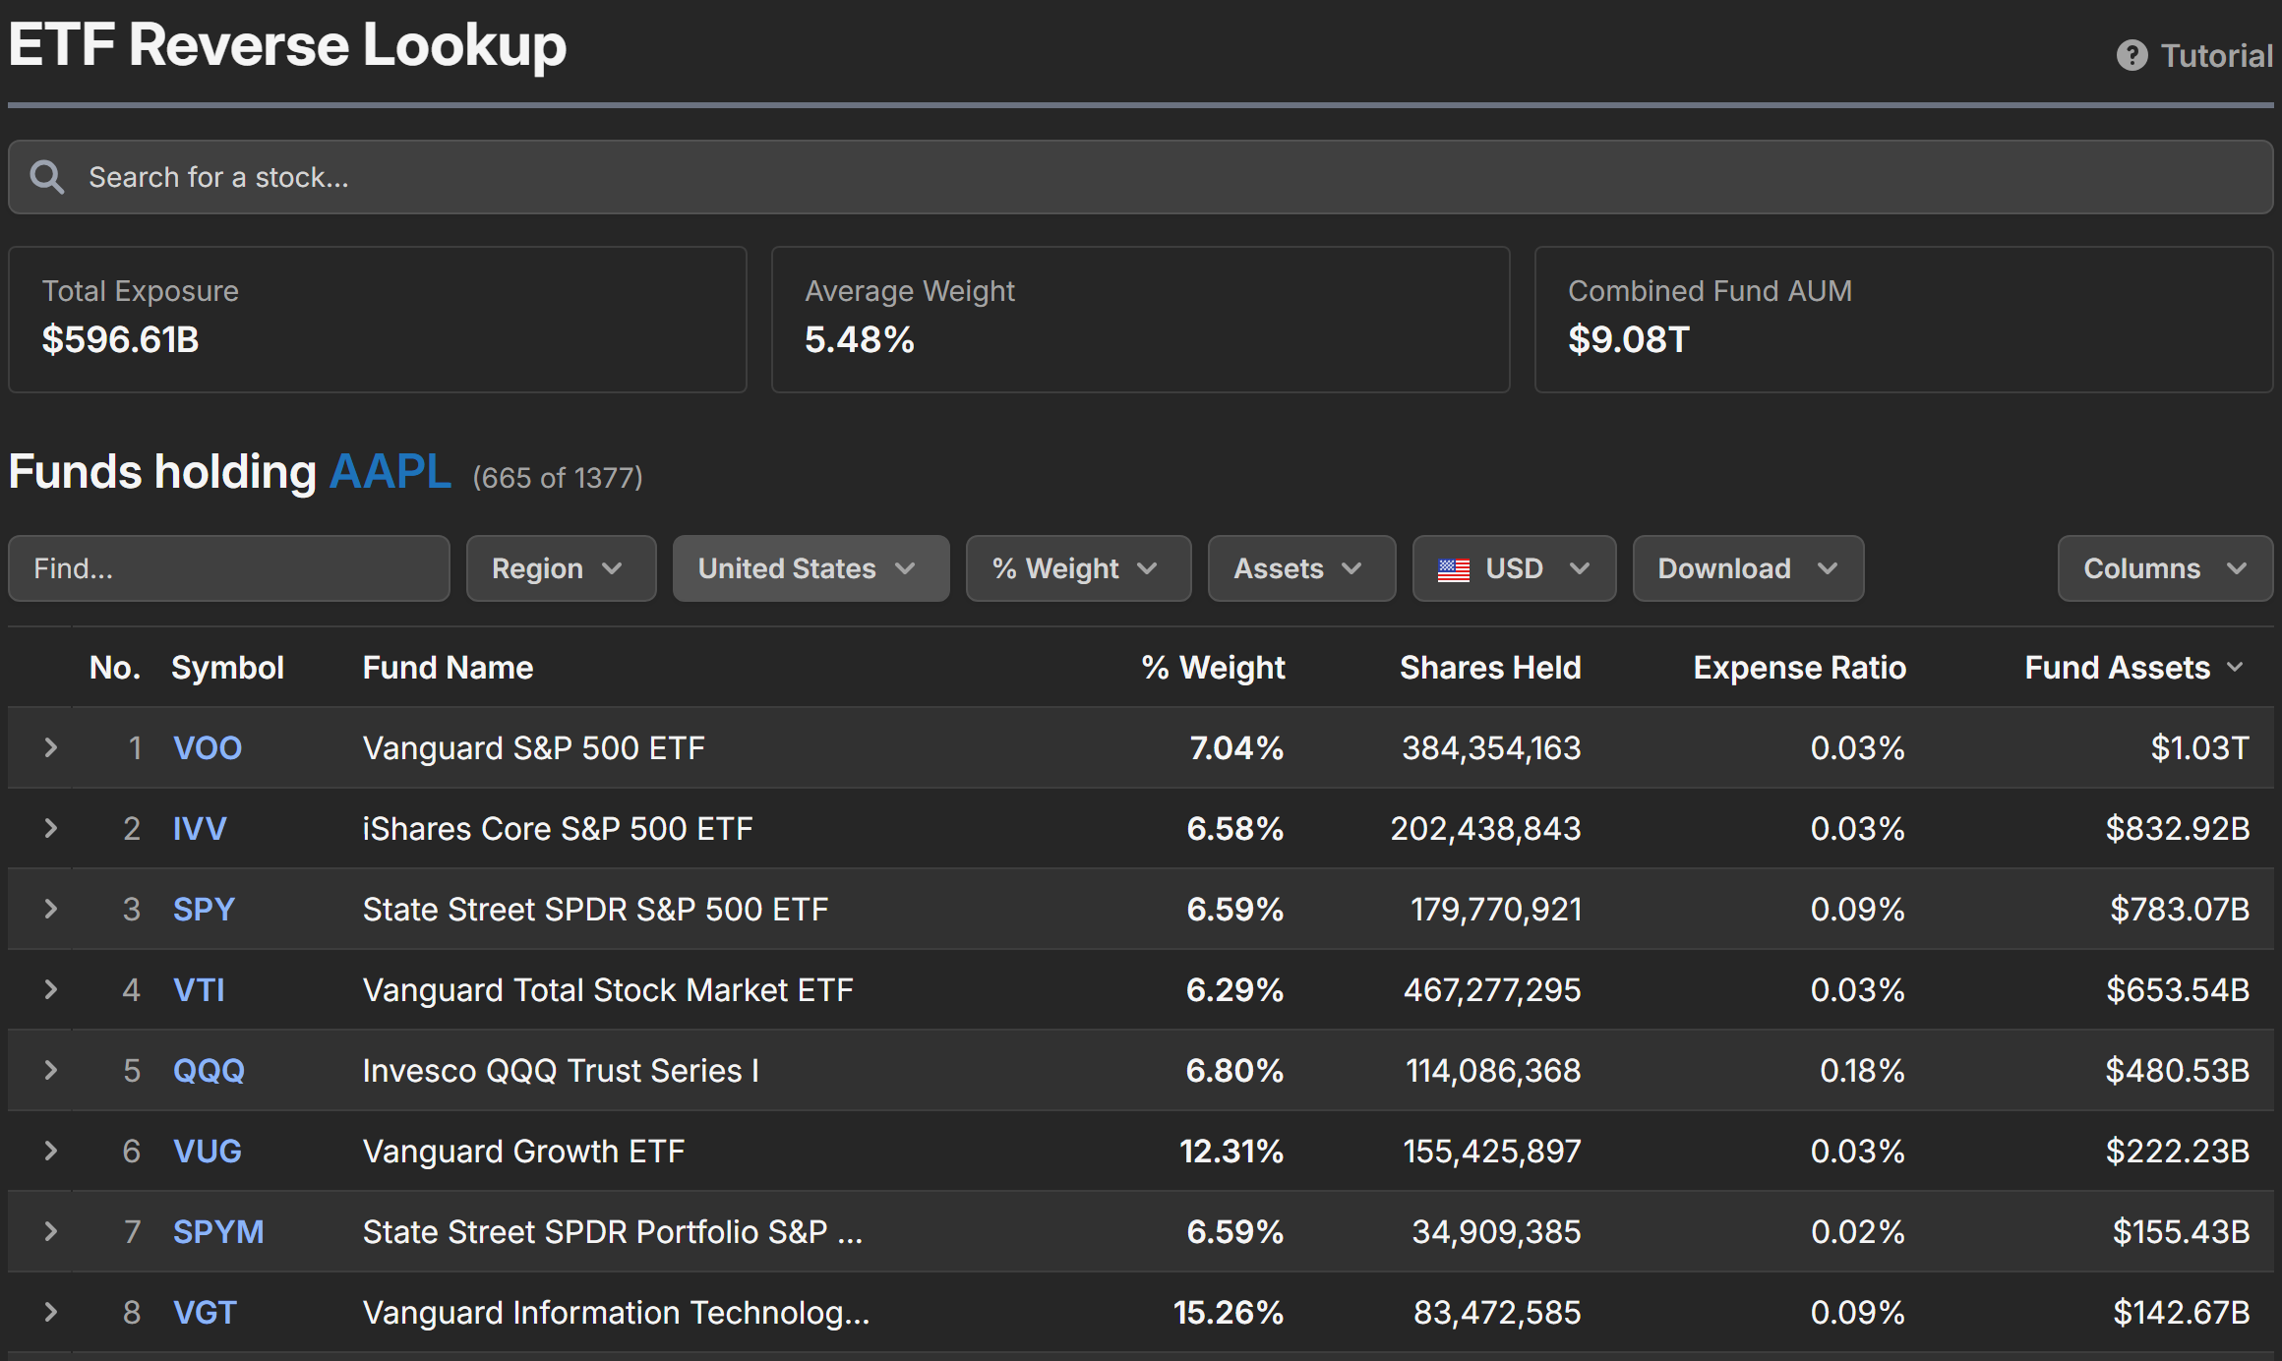Click the Tutorial help question-mark icon

coord(2132,55)
